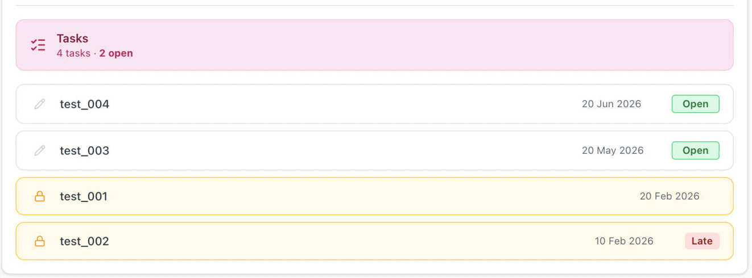Click the '4 tasks' count text
Viewport: 752px width, 278px height.
tap(73, 53)
